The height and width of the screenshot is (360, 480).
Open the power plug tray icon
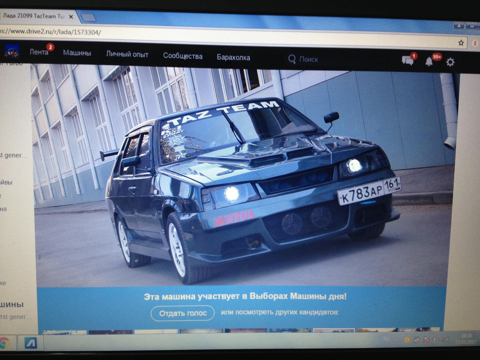(x=417, y=340)
